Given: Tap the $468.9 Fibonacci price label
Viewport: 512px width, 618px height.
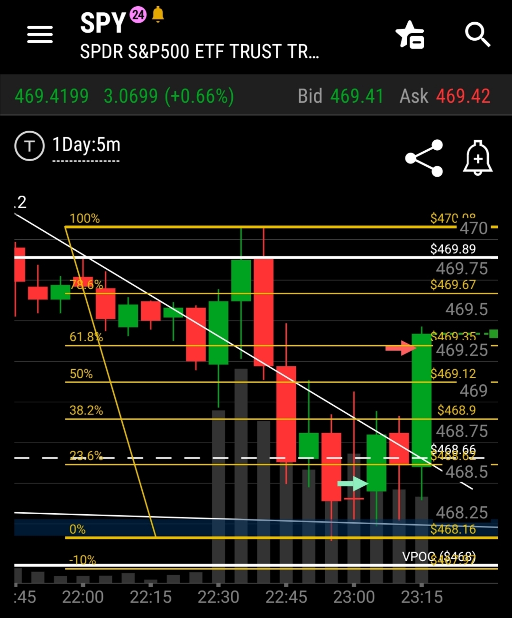Looking at the screenshot, I should coord(457,410).
